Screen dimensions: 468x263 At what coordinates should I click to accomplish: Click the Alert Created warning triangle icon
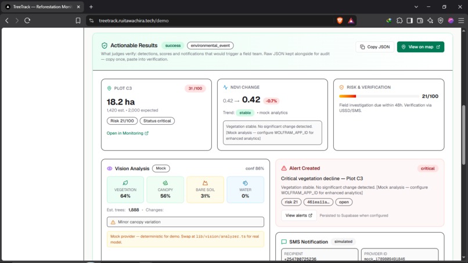coord(284,168)
